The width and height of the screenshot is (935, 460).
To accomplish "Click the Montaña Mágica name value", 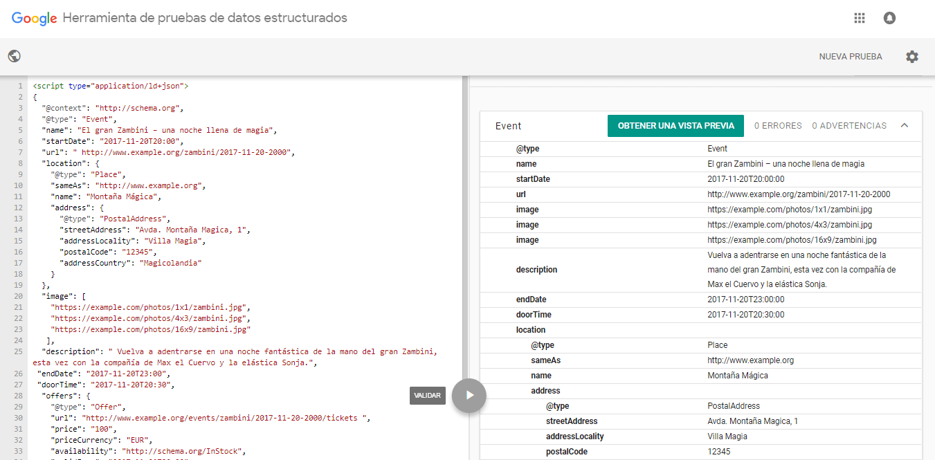I will tap(738, 376).
